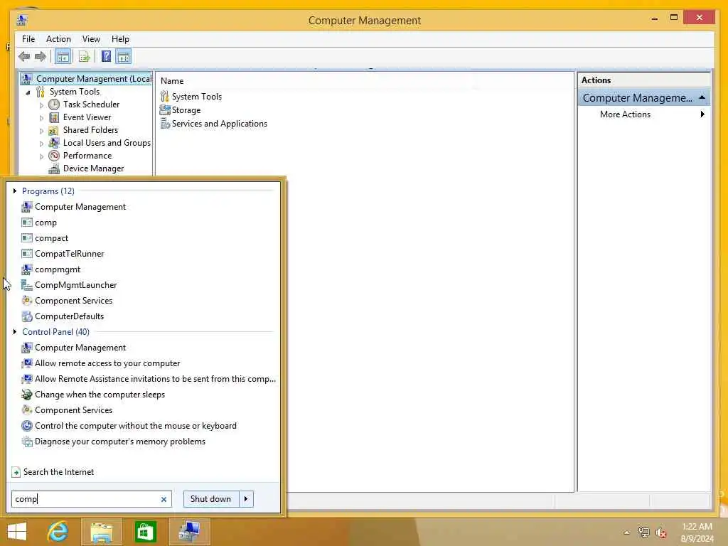Open Storage in the center list
Image resolution: width=728 pixels, height=546 pixels.
186,110
